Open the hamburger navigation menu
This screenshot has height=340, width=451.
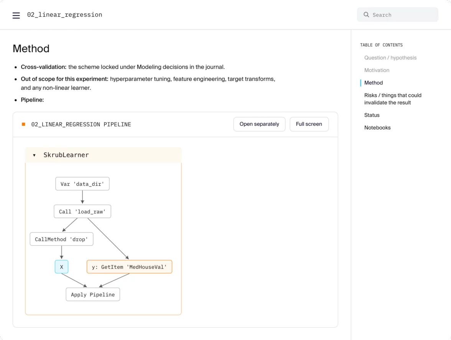click(x=16, y=15)
